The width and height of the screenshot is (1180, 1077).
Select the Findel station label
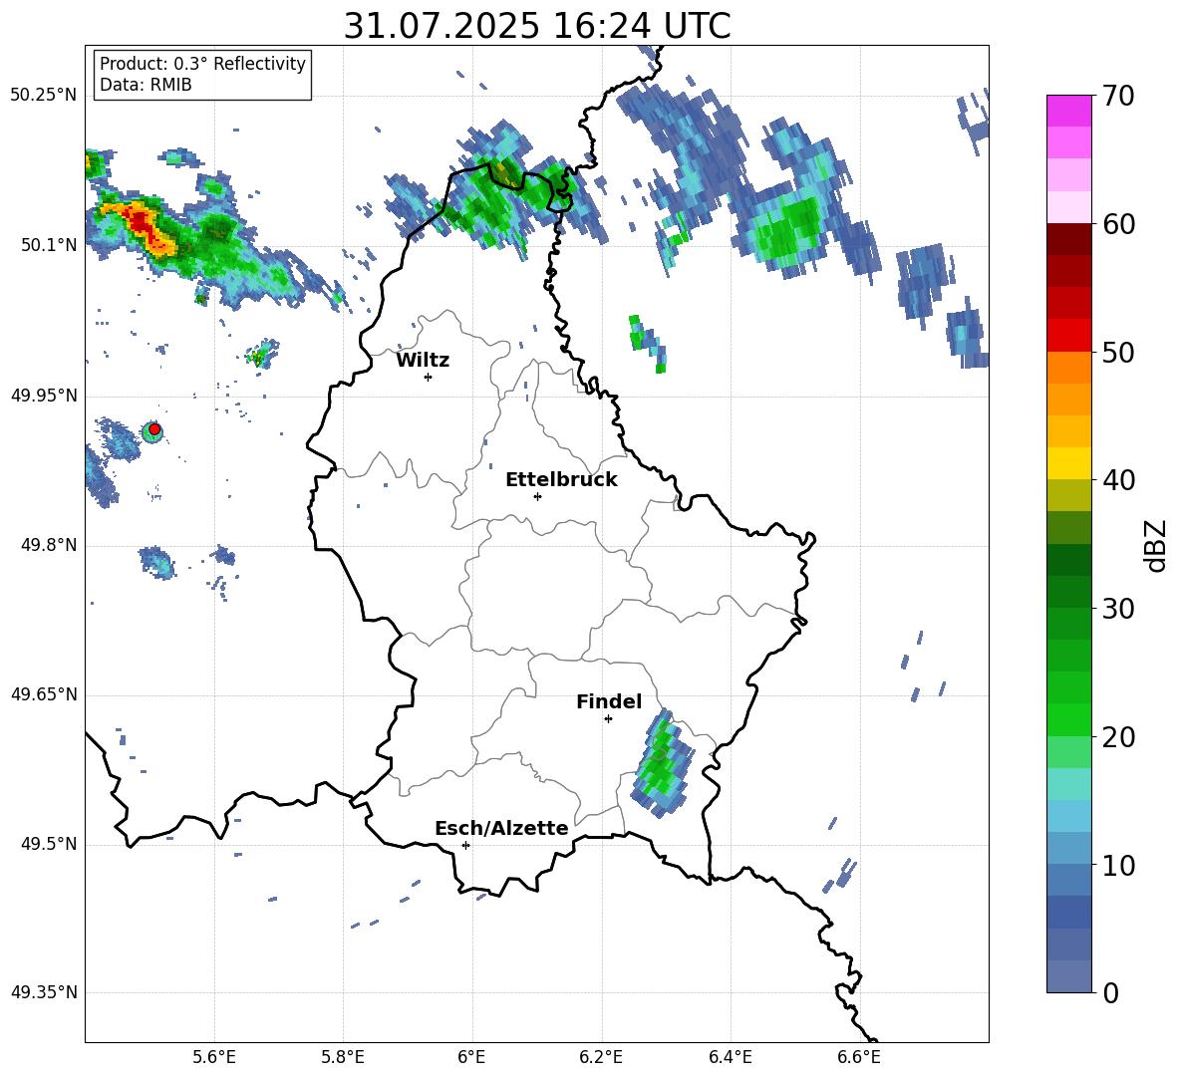point(609,701)
